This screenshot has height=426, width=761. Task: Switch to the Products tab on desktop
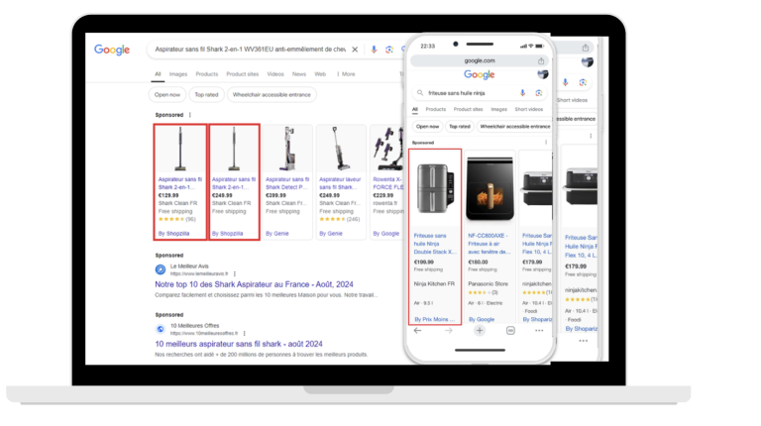pyautogui.click(x=207, y=74)
